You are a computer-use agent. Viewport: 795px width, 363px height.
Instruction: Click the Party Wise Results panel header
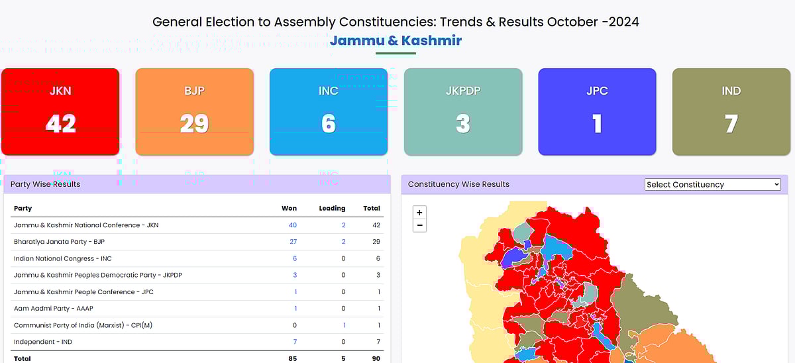197,184
